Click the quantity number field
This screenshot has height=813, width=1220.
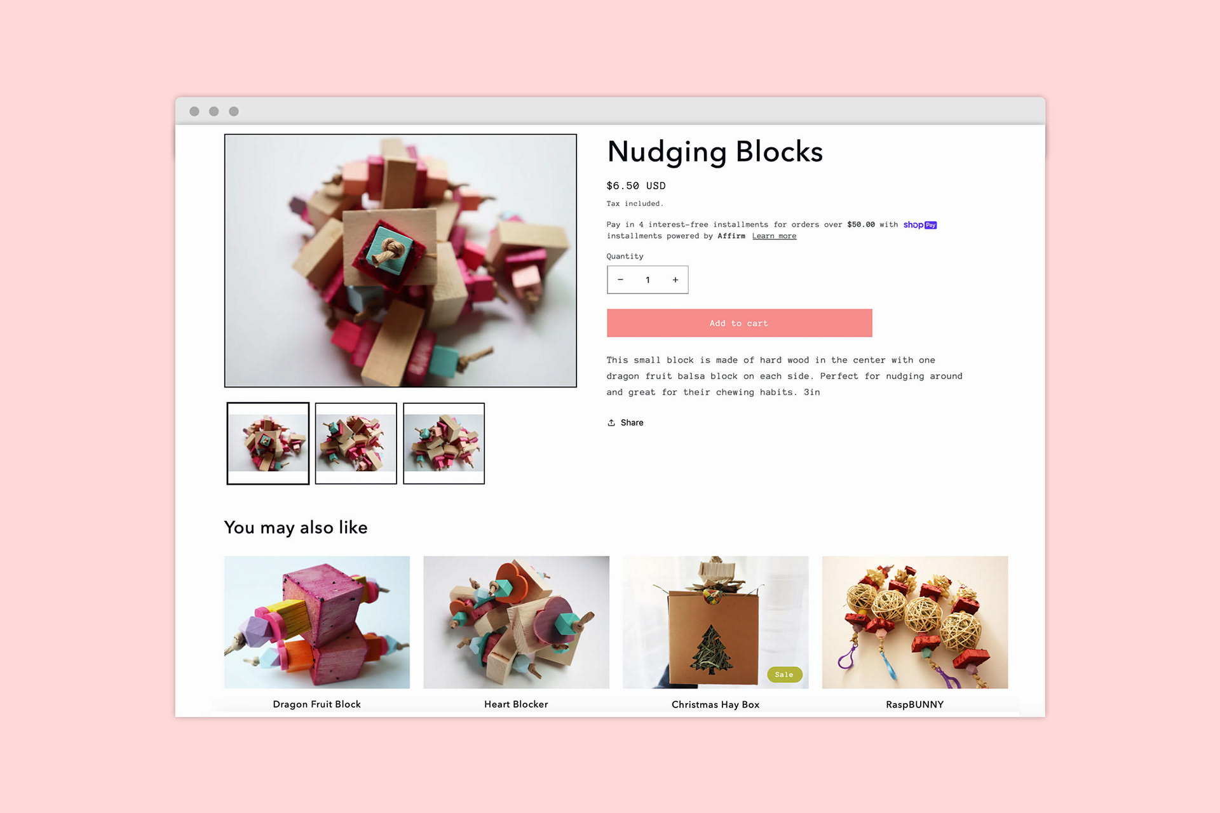647,280
